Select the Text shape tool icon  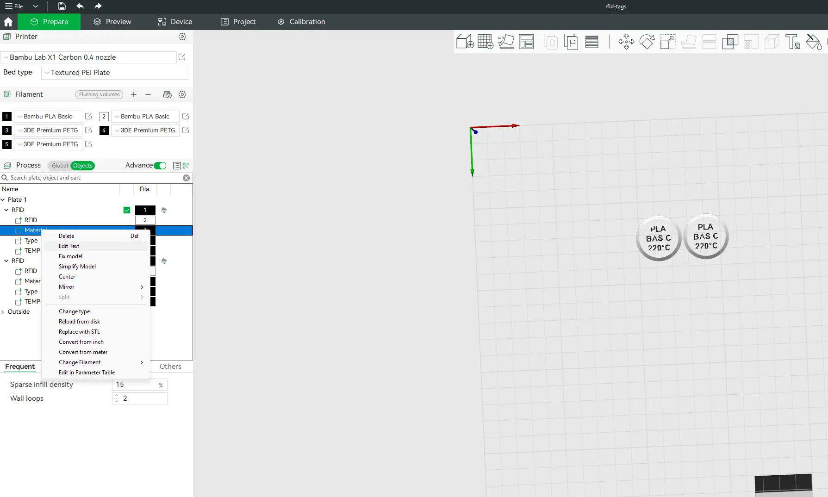point(792,42)
